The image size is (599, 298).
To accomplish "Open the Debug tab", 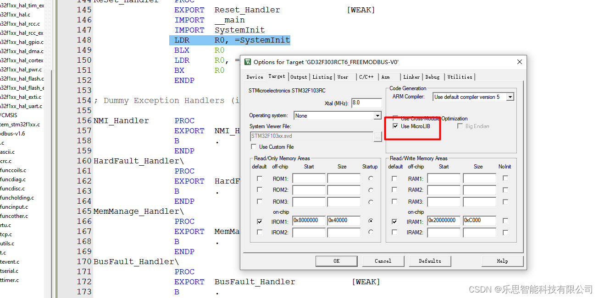I will (x=433, y=76).
